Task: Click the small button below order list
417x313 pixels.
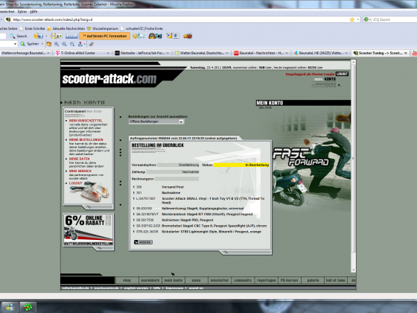Action: (143, 242)
